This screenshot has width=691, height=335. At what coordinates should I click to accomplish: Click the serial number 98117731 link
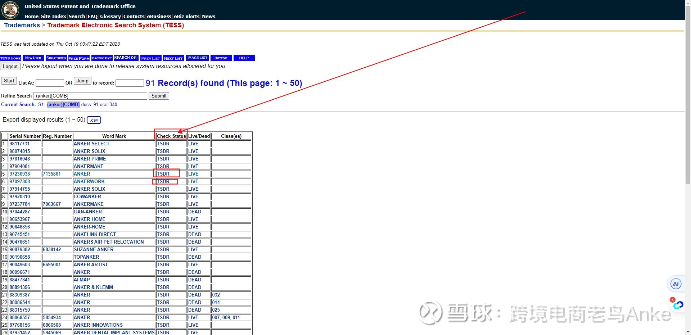pyautogui.click(x=19, y=144)
